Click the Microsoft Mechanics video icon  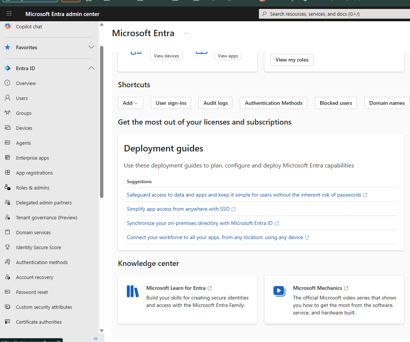coord(279,291)
